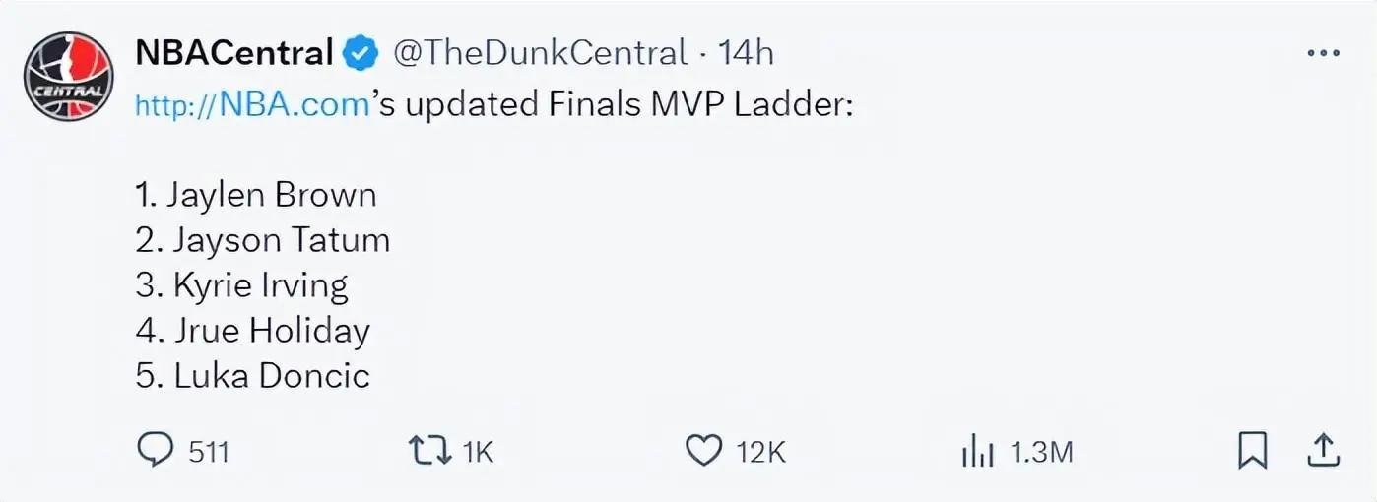Click the 511 replies count
The width and height of the screenshot is (1377, 502).
tap(208, 452)
